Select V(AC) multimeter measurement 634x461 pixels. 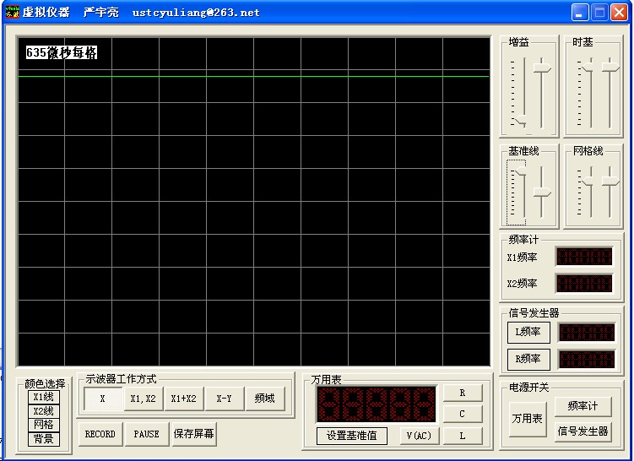(x=417, y=436)
